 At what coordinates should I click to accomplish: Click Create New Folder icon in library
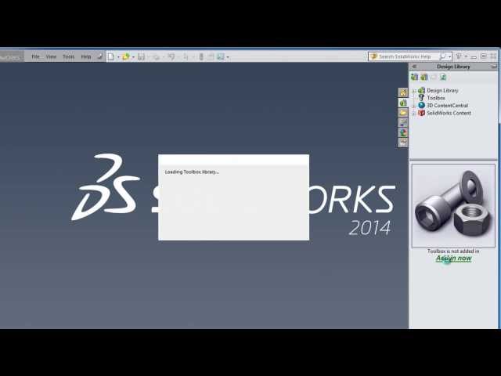point(434,77)
